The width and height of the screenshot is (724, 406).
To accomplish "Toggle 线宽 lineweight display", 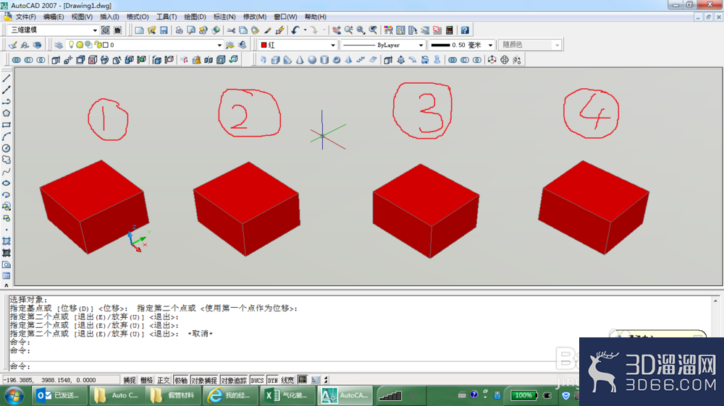I will (x=287, y=380).
